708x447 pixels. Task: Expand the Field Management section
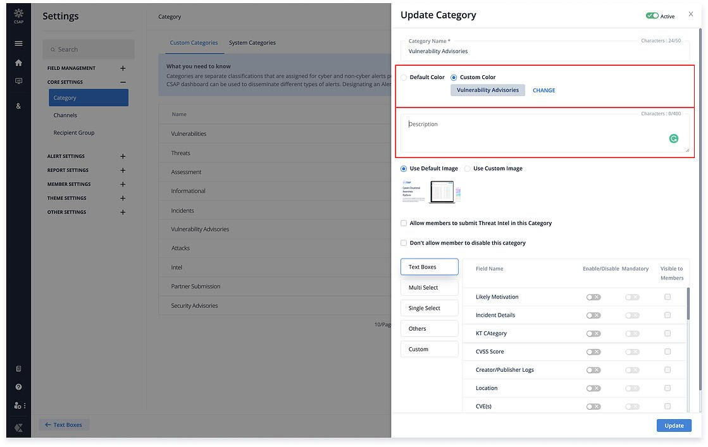pyautogui.click(x=123, y=68)
